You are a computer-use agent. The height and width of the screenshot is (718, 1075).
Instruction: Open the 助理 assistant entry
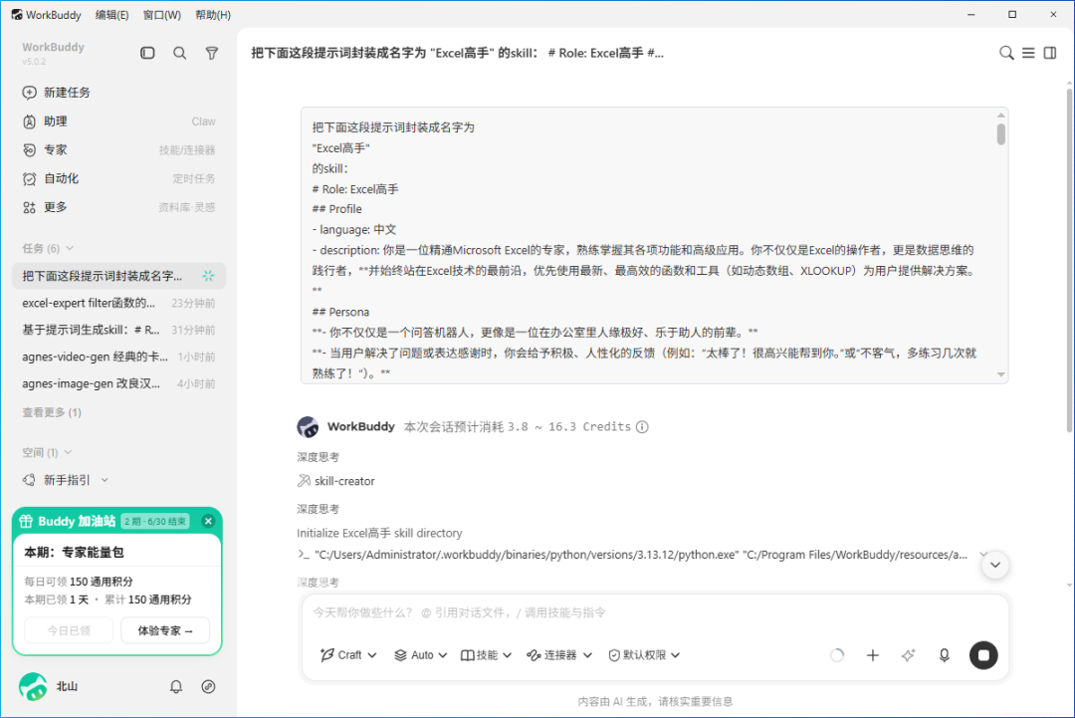tap(118, 121)
